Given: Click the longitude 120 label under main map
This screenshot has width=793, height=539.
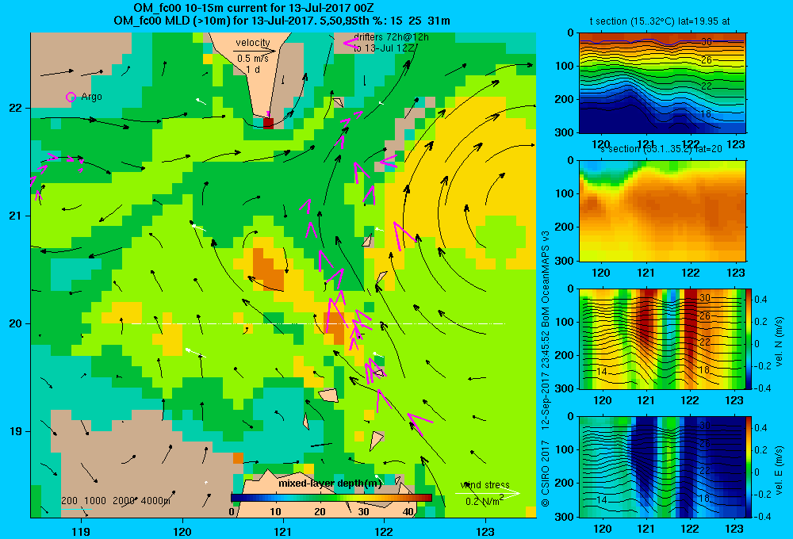Looking at the screenshot, I should [182, 531].
